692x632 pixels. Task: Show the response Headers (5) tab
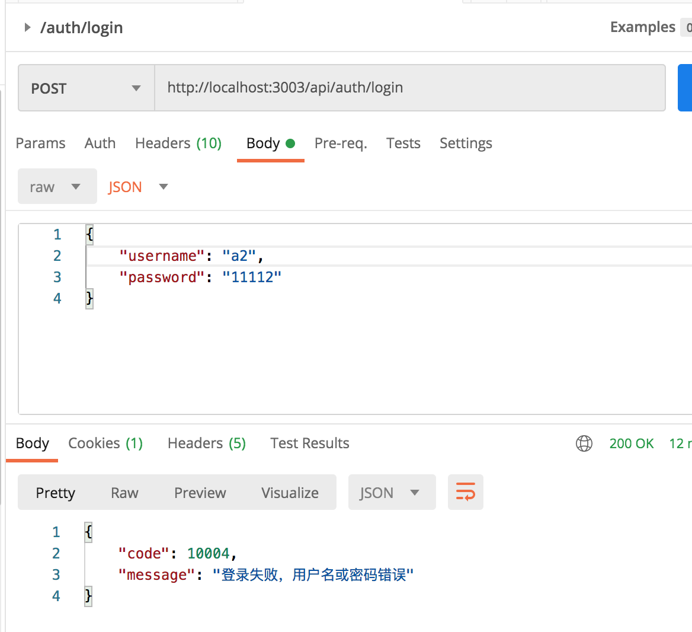click(x=207, y=443)
